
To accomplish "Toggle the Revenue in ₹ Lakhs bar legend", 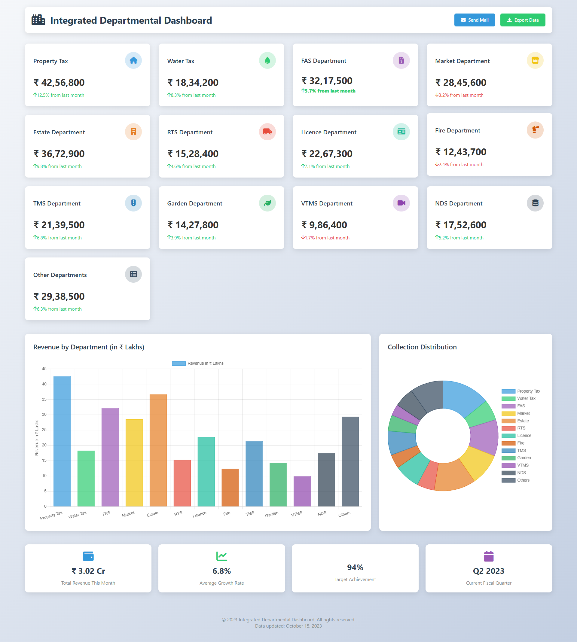I will point(197,363).
